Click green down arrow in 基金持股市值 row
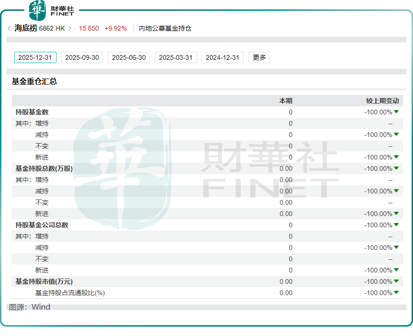The image size is (413, 336). click(396, 281)
